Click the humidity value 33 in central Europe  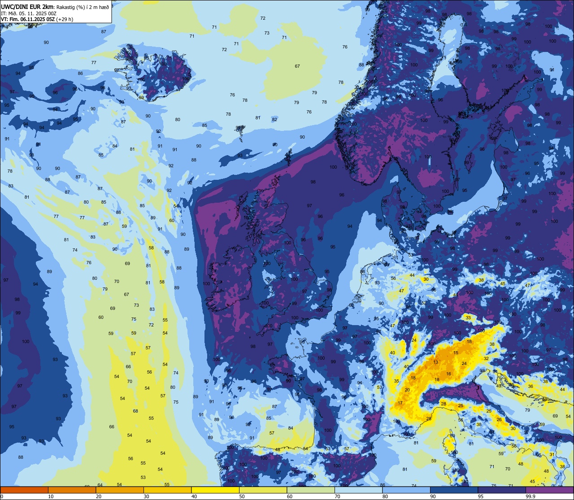point(468,317)
